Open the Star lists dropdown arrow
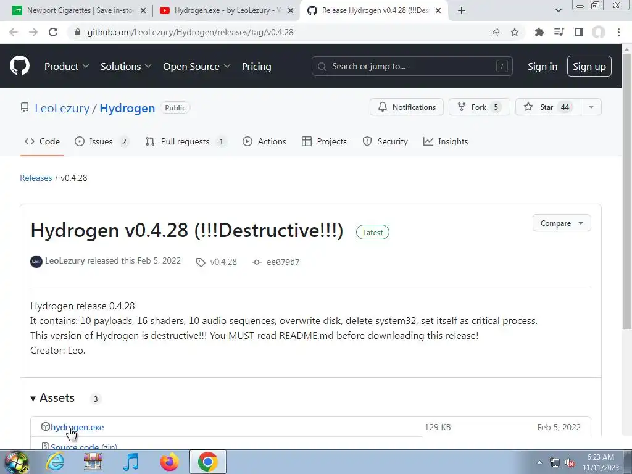 [591, 107]
